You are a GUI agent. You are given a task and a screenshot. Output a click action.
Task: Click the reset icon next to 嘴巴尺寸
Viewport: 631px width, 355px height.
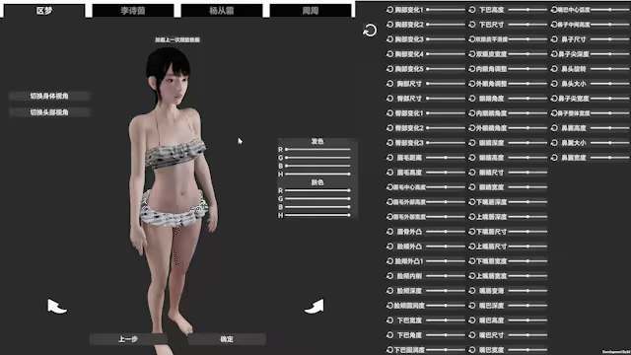(472, 335)
